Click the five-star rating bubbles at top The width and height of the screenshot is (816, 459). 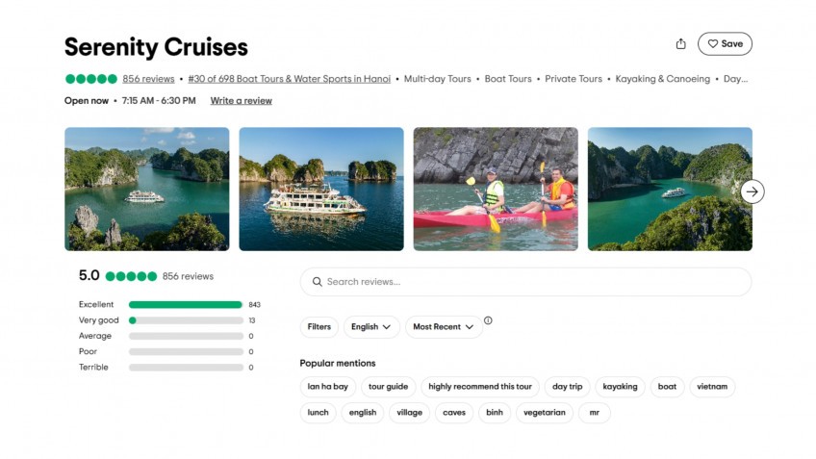pos(90,79)
